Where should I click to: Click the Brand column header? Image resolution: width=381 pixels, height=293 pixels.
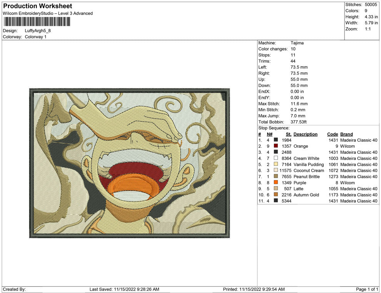tap(346, 134)
